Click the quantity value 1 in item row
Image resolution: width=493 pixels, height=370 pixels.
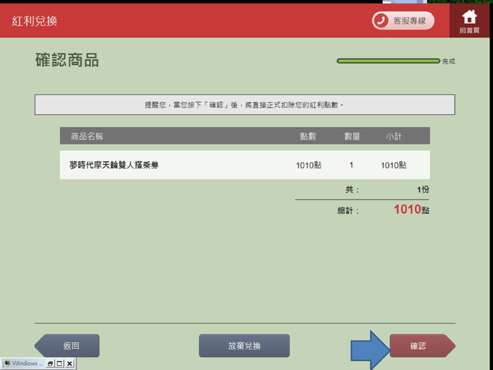click(351, 165)
